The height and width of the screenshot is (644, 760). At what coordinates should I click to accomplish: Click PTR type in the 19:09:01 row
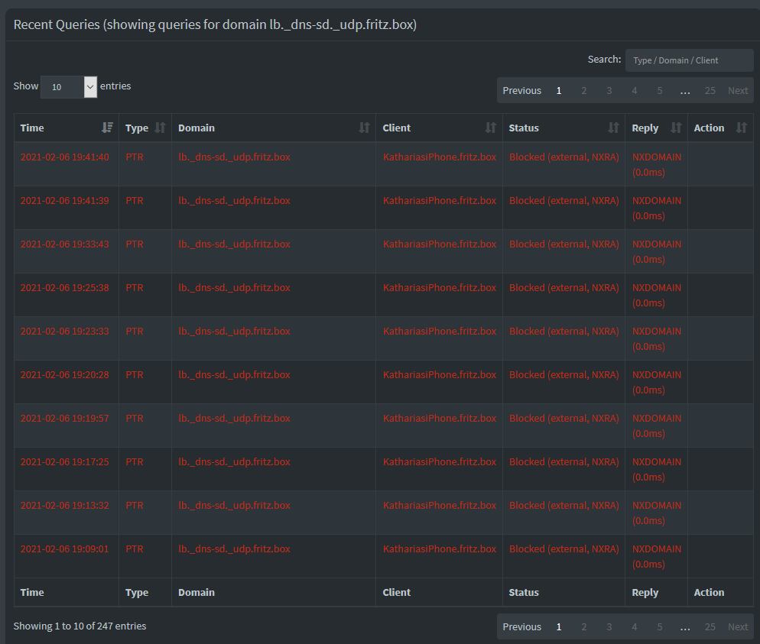point(134,549)
